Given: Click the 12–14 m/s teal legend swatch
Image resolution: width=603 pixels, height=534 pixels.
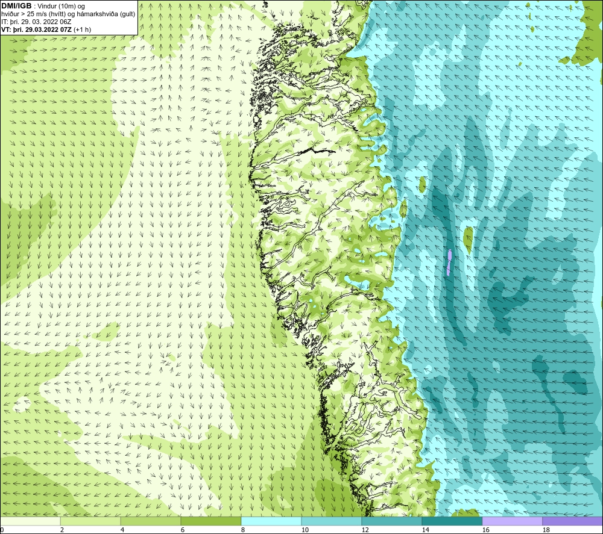Looking at the screenshot, I should [x=391, y=521].
